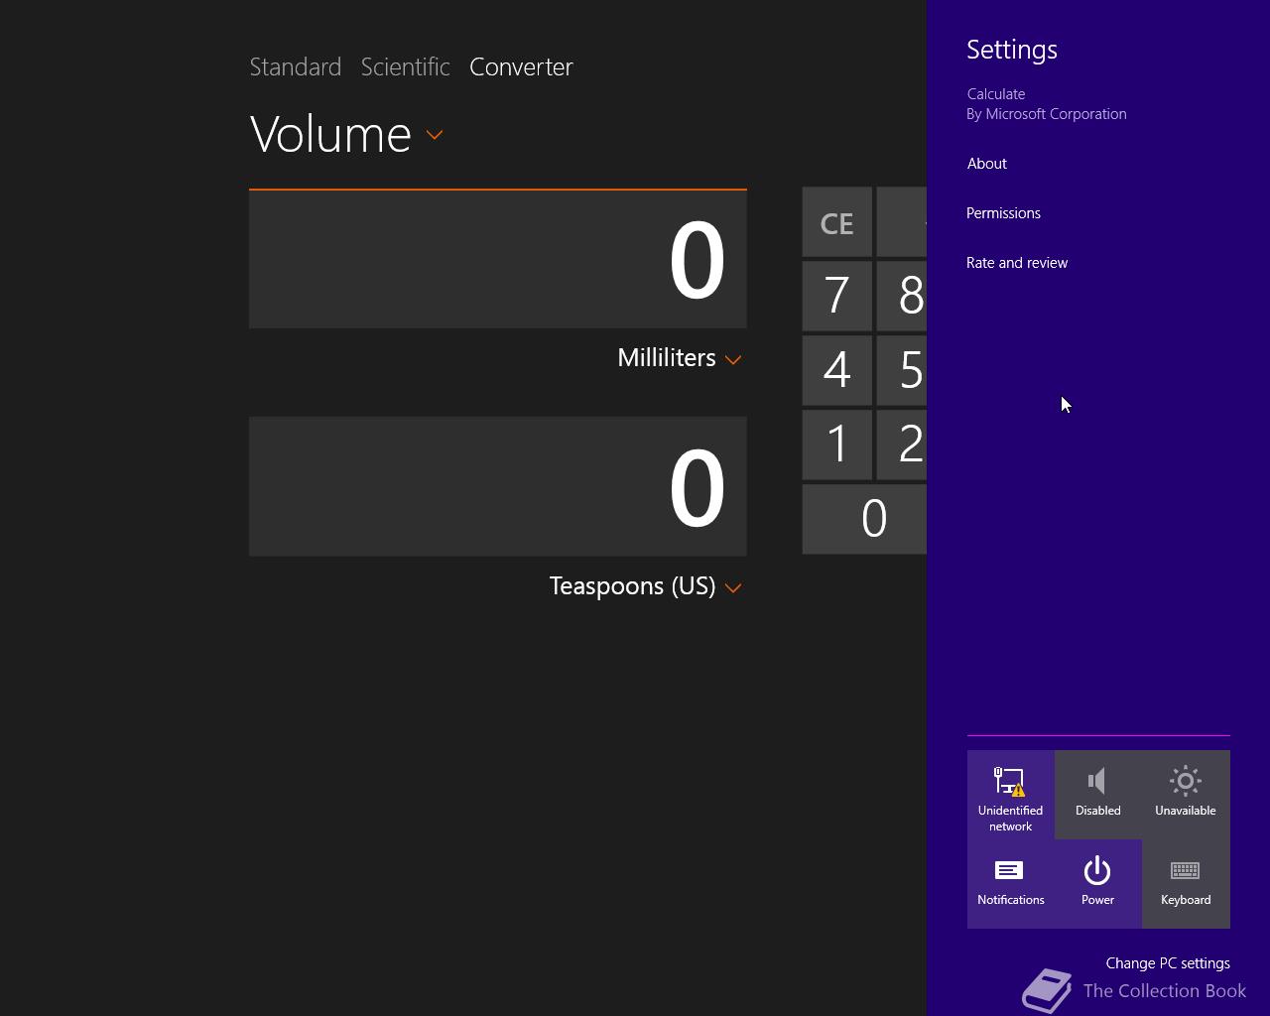Click the Settings pane heading
The height and width of the screenshot is (1016, 1270).
click(1012, 50)
